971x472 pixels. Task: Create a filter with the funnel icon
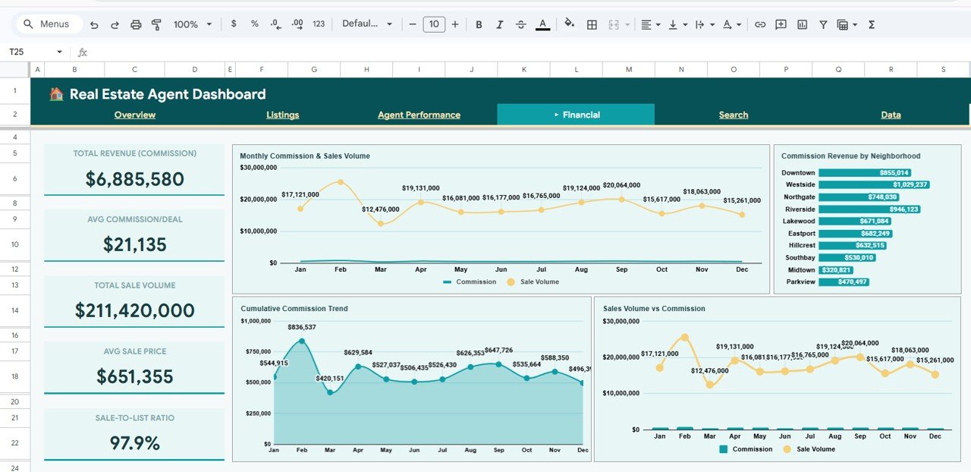point(822,24)
